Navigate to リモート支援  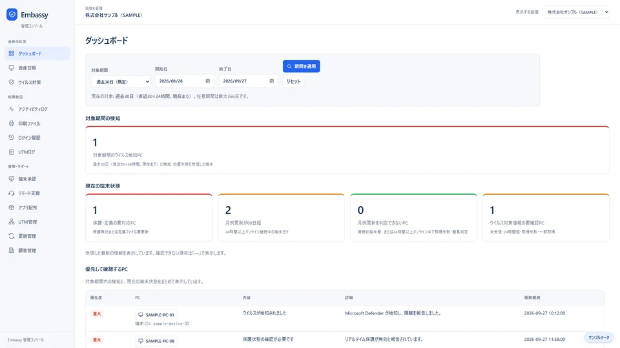click(x=37, y=193)
